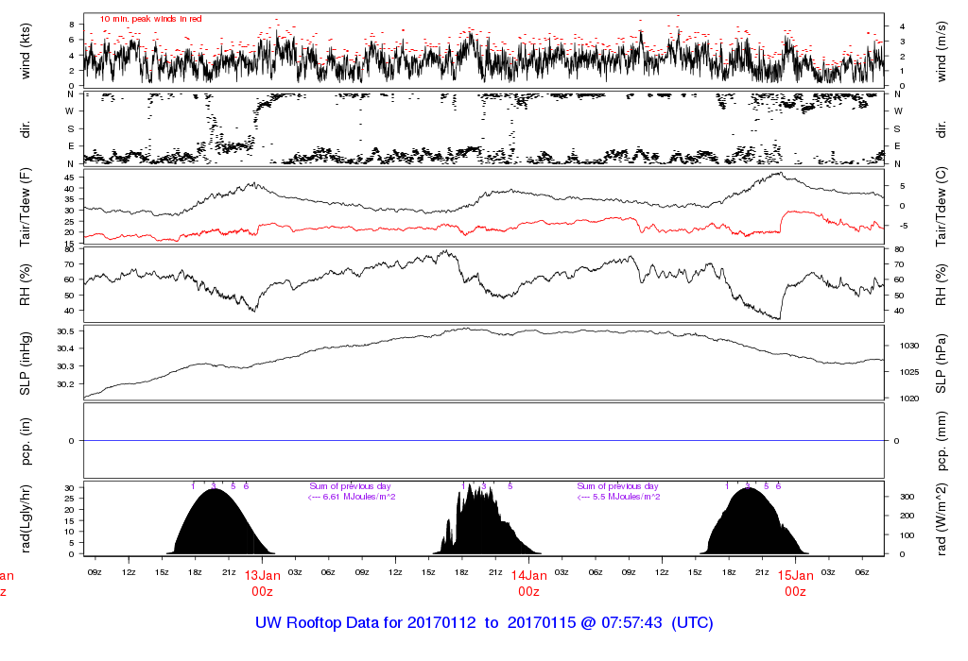
Task: Click the 'rad(Lgly/hr)' axis label
Action: pos(26,518)
